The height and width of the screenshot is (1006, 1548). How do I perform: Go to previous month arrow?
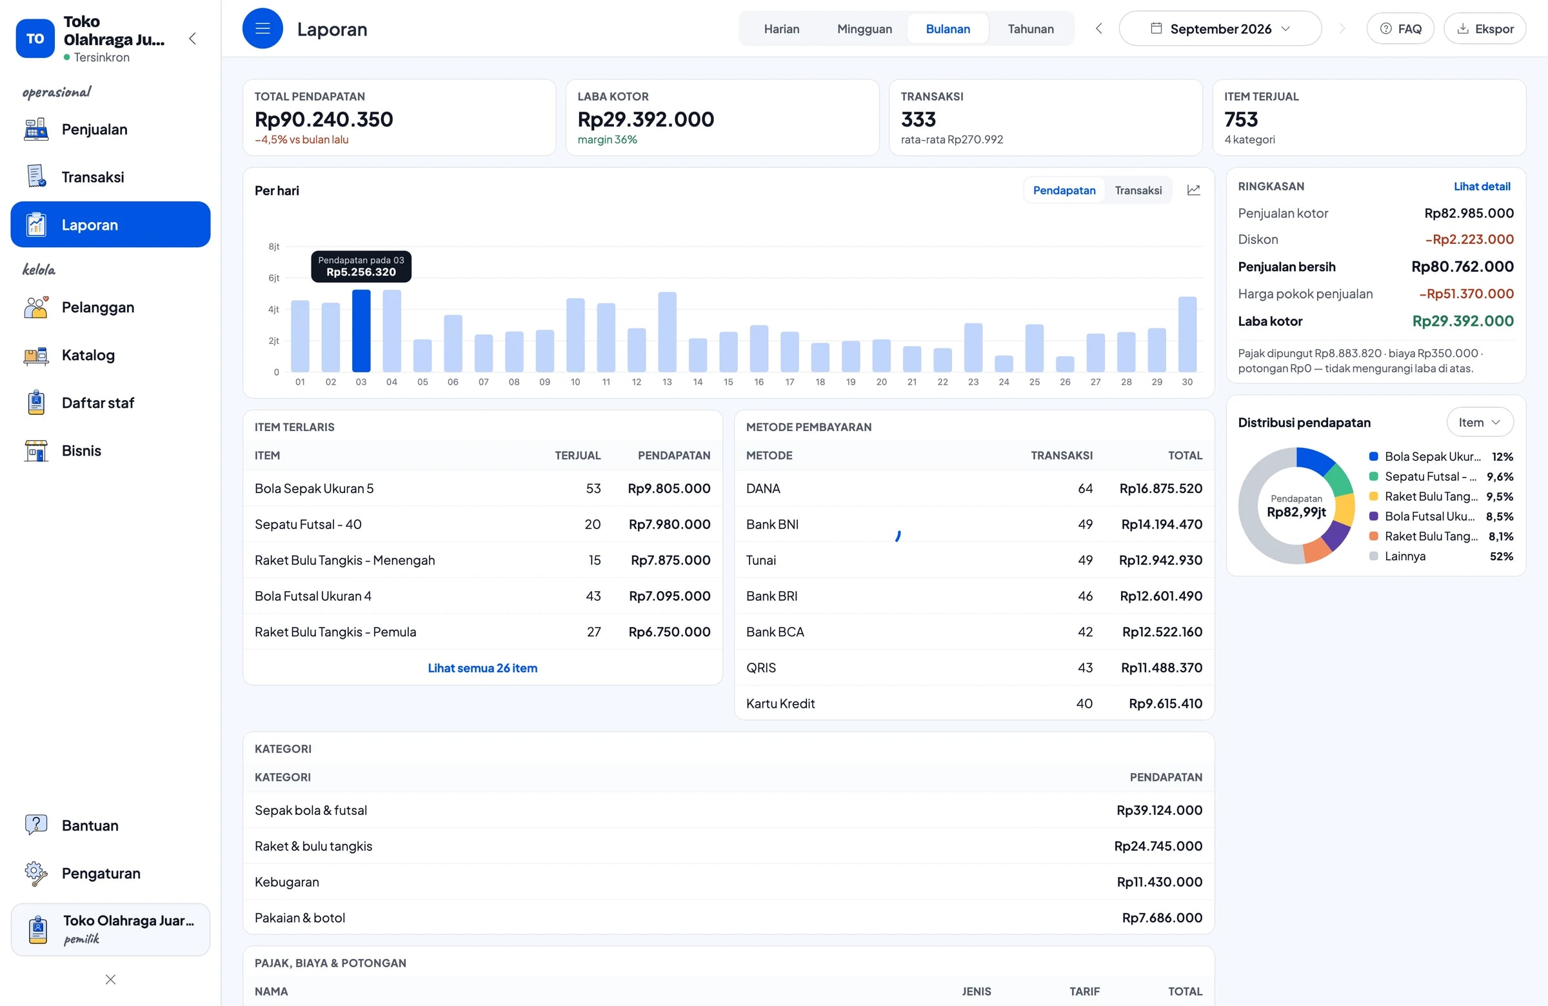click(1098, 28)
